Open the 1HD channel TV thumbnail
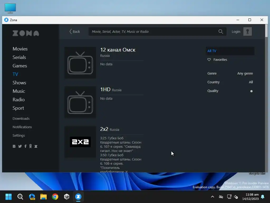Viewport: 270px width, 203px height. 80,102
